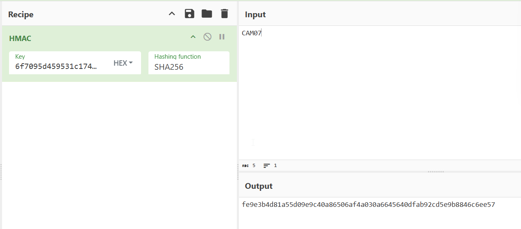Image resolution: width=521 pixels, height=229 pixels.
Task: Click the HMAC operation title
Action: pos(20,38)
